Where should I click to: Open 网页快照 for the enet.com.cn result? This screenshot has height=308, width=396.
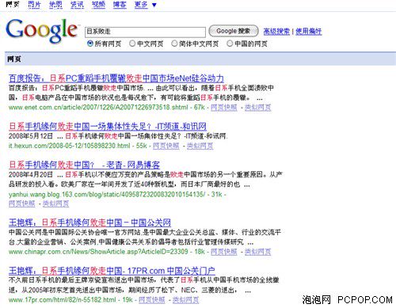click(x=224, y=108)
